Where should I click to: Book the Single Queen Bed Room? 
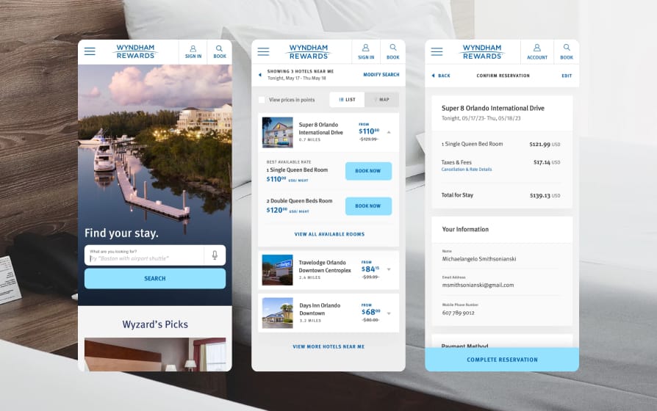pyautogui.click(x=368, y=171)
